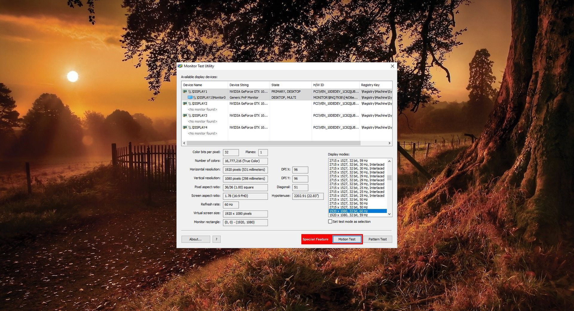This screenshot has height=311, width=574.
Task: Click the Monitor0 monitor icon
Action: pyautogui.click(x=190, y=97)
